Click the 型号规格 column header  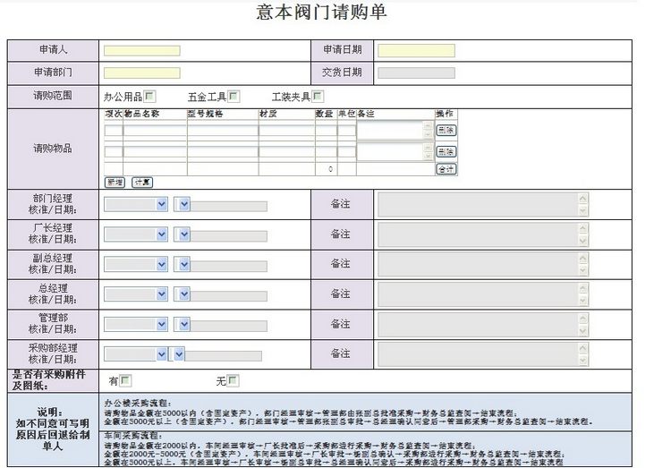click(x=205, y=114)
